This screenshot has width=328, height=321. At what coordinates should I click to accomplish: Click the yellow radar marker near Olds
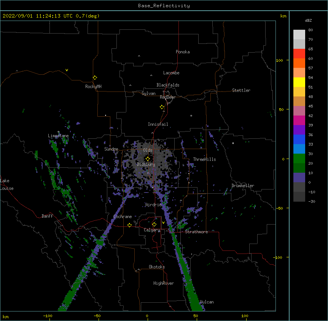click(x=148, y=159)
